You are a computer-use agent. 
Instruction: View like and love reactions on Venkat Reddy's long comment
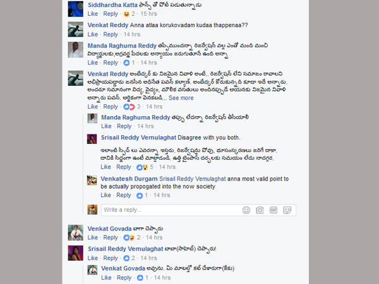[132, 107]
